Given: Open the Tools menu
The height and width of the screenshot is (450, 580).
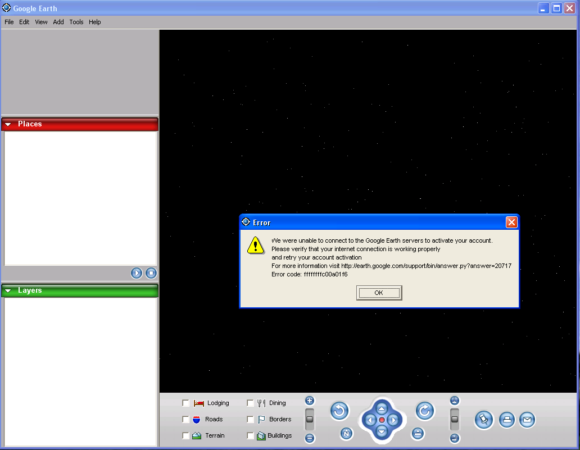Looking at the screenshot, I should (76, 22).
